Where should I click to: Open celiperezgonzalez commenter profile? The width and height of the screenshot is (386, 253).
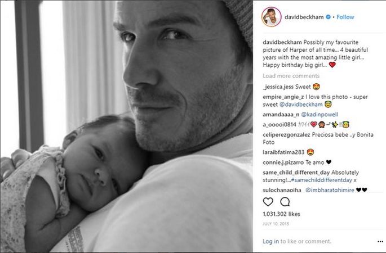pos(286,134)
